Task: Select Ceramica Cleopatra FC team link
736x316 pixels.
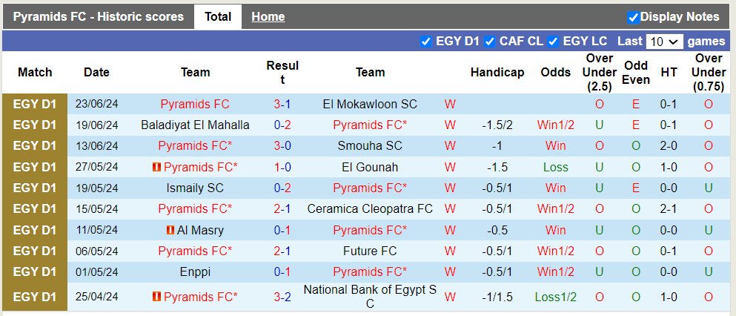Action: pyautogui.click(x=370, y=209)
